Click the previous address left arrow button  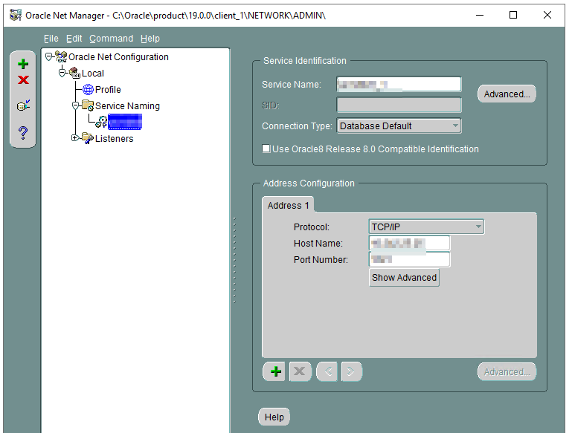tap(327, 371)
